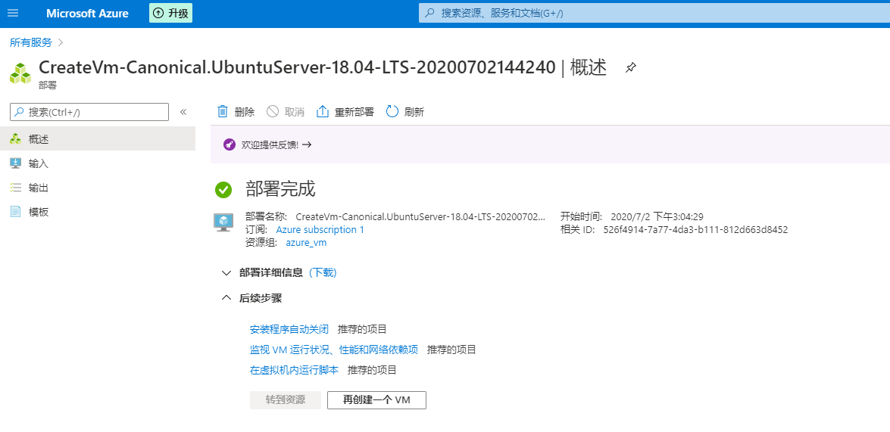Collapse the 后续步骤 section chevron
Viewport: 890px width, 432px height.
[226, 297]
